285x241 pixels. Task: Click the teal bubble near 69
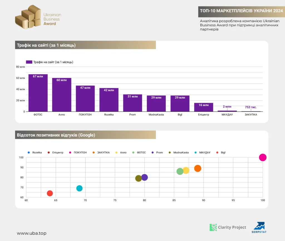click(79, 188)
